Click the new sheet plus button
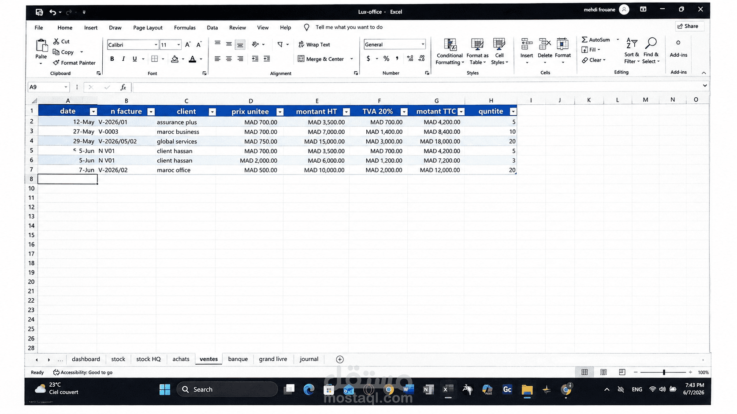 [340, 359]
